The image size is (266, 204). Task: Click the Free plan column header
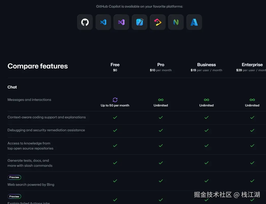tap(115, 65)
